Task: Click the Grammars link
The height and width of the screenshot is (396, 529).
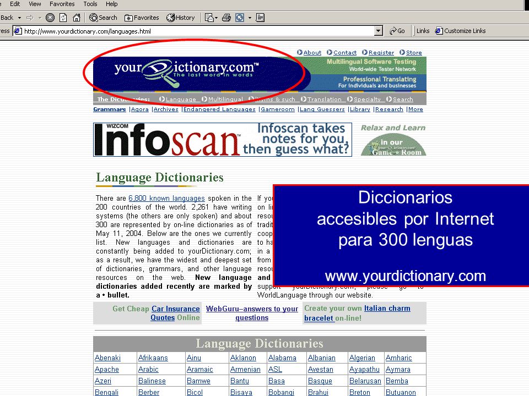Action: 109,109
